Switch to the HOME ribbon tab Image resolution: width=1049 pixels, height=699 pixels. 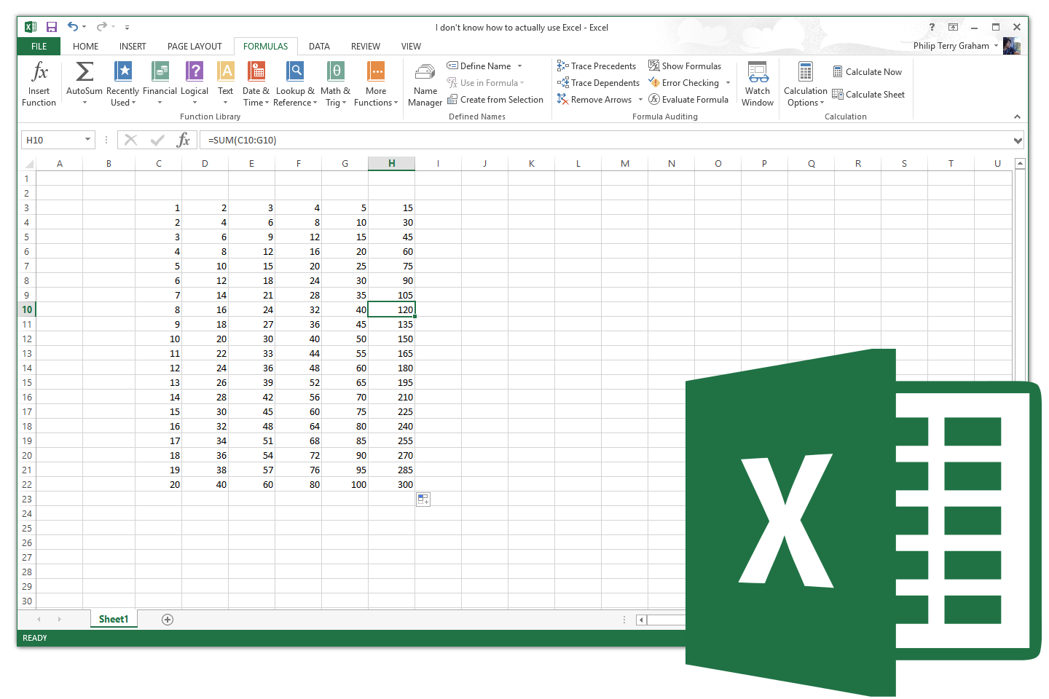pyautogui.click(x=85, y=46)
